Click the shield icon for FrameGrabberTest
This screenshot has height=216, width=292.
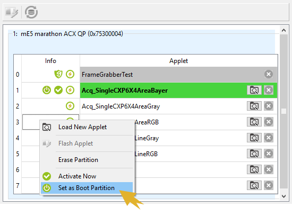coord(58,74)
